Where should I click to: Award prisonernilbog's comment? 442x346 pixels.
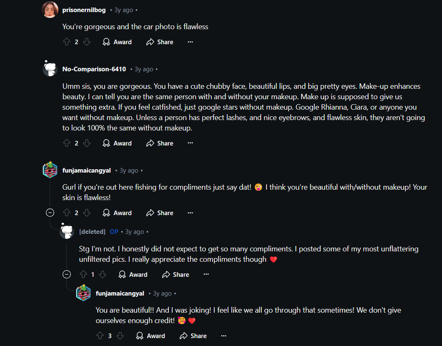coord(117,42)
